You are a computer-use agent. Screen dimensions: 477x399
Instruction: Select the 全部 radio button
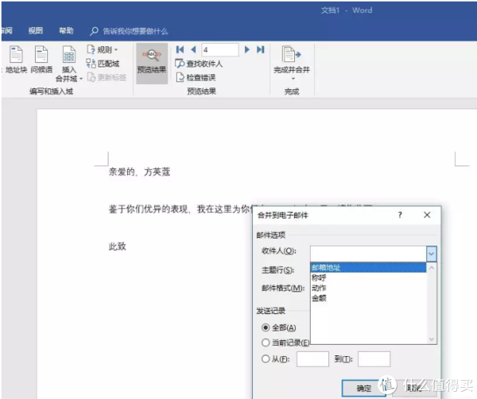266,327
